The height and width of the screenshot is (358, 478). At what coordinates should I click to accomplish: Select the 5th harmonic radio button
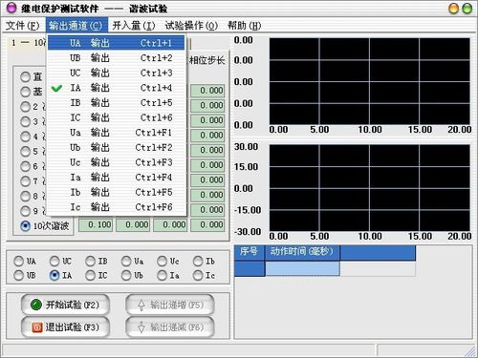25,152
